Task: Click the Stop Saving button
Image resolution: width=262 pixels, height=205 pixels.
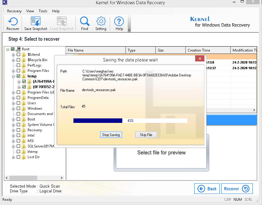Action: pyautogui.click(x=111, y=135)
